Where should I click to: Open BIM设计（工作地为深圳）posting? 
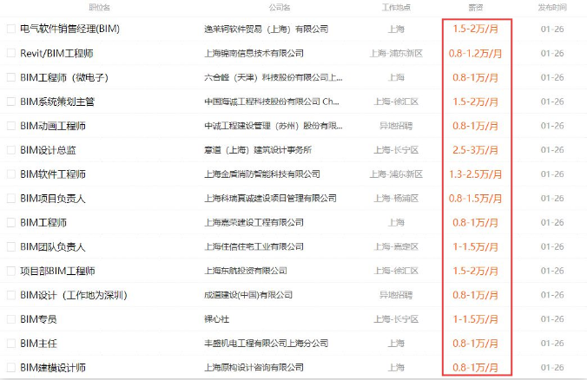[x=74, y=295]
